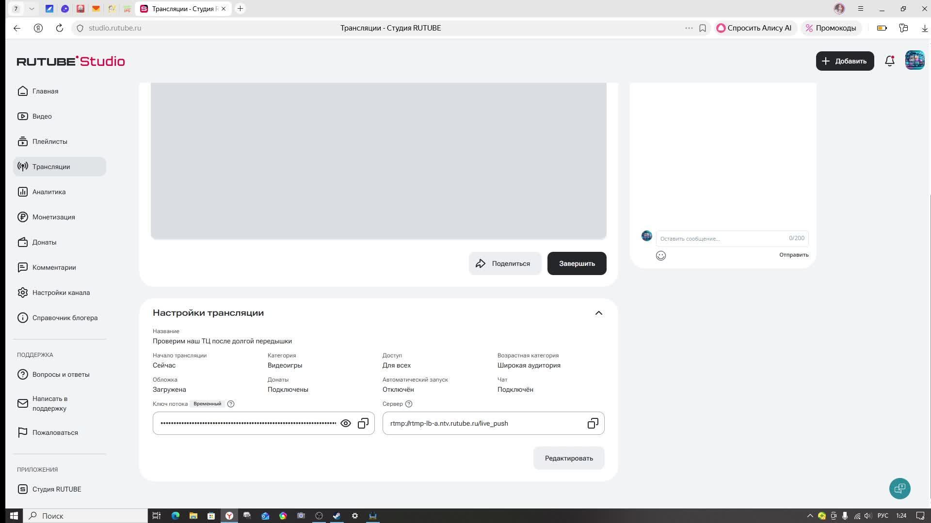Screen dimensions: 931x523
Task: Open the notifications bell
Action: [x=889, y=61]
